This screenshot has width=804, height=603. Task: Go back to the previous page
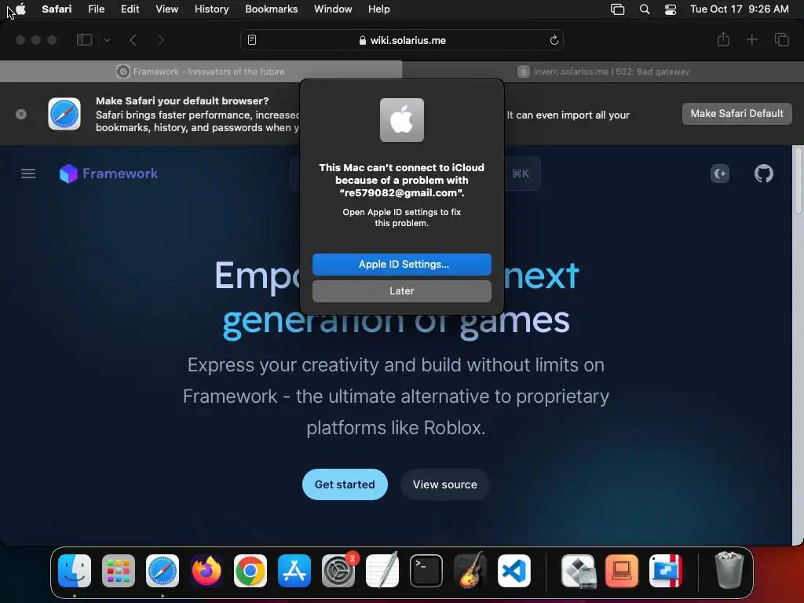pos(133,40)
